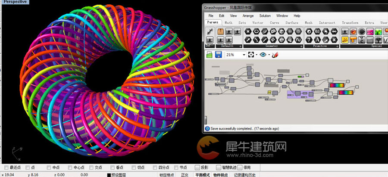
Task: Enable the 中点 osnap checkbox
Action: (x=49, y=168)
